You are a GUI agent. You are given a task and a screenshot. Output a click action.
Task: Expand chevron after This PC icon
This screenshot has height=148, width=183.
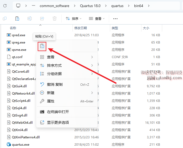26,6
